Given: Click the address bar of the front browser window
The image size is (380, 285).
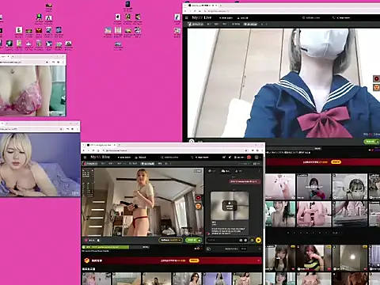Looking at the screenshot, I should [174, 150].
